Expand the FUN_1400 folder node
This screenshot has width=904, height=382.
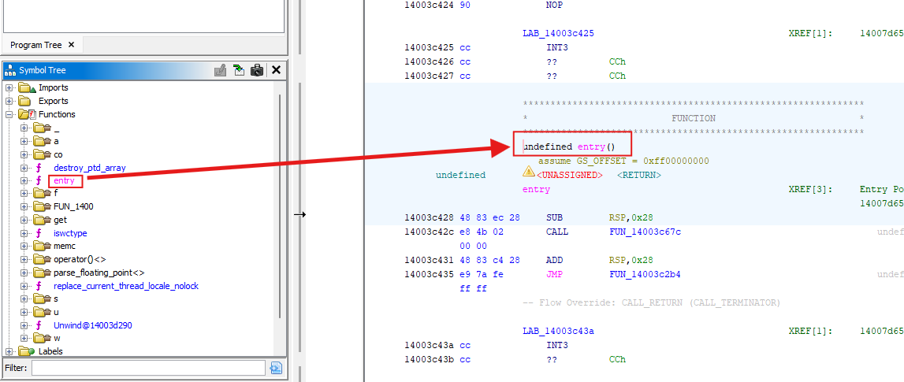24,206
